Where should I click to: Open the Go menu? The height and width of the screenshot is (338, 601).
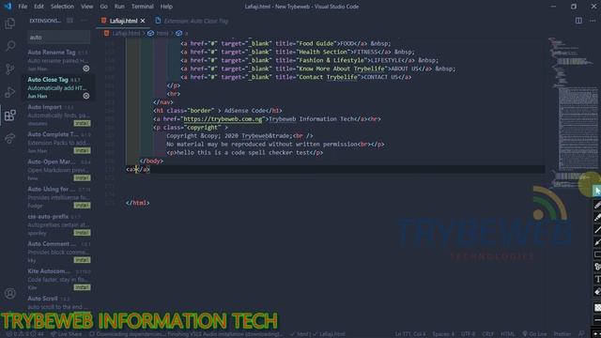[x=104, y=7]
